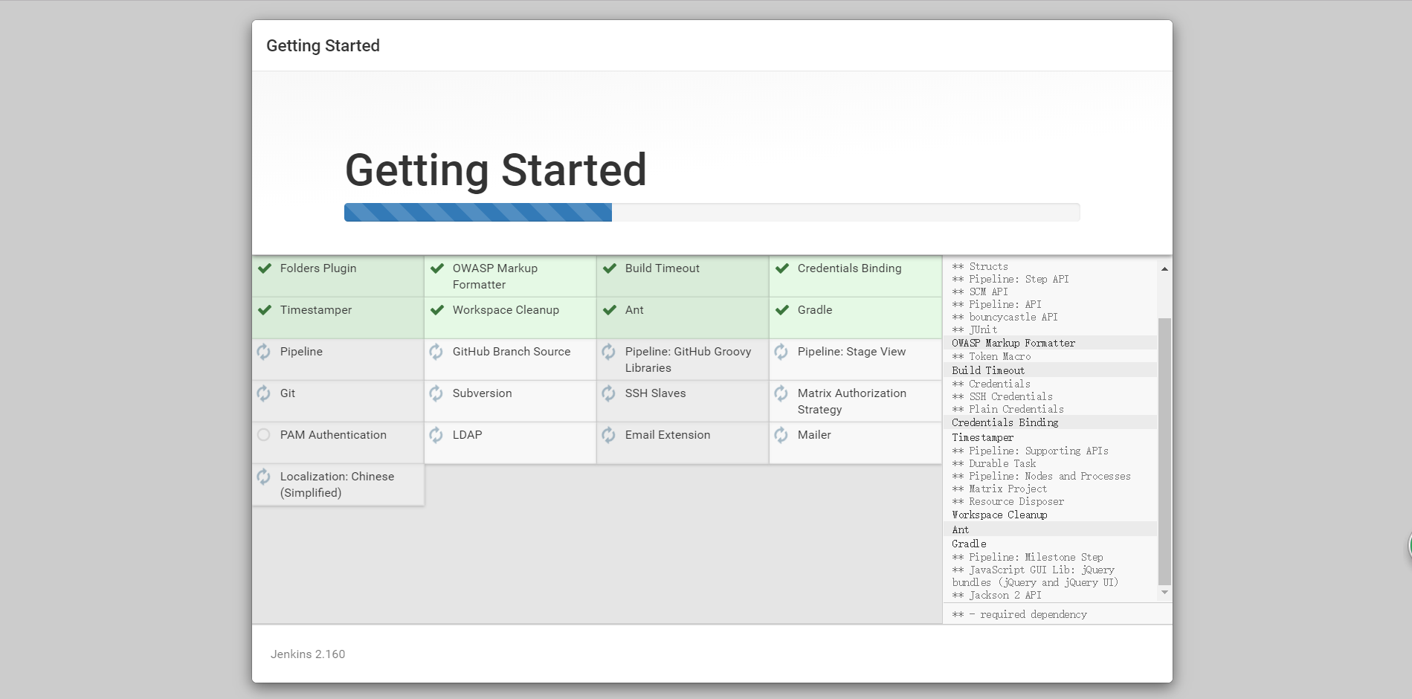Select the "Folders Plugin" label
Image resolution: width=1412 pixels, height=699 pixels.
(x=318, y=268)
